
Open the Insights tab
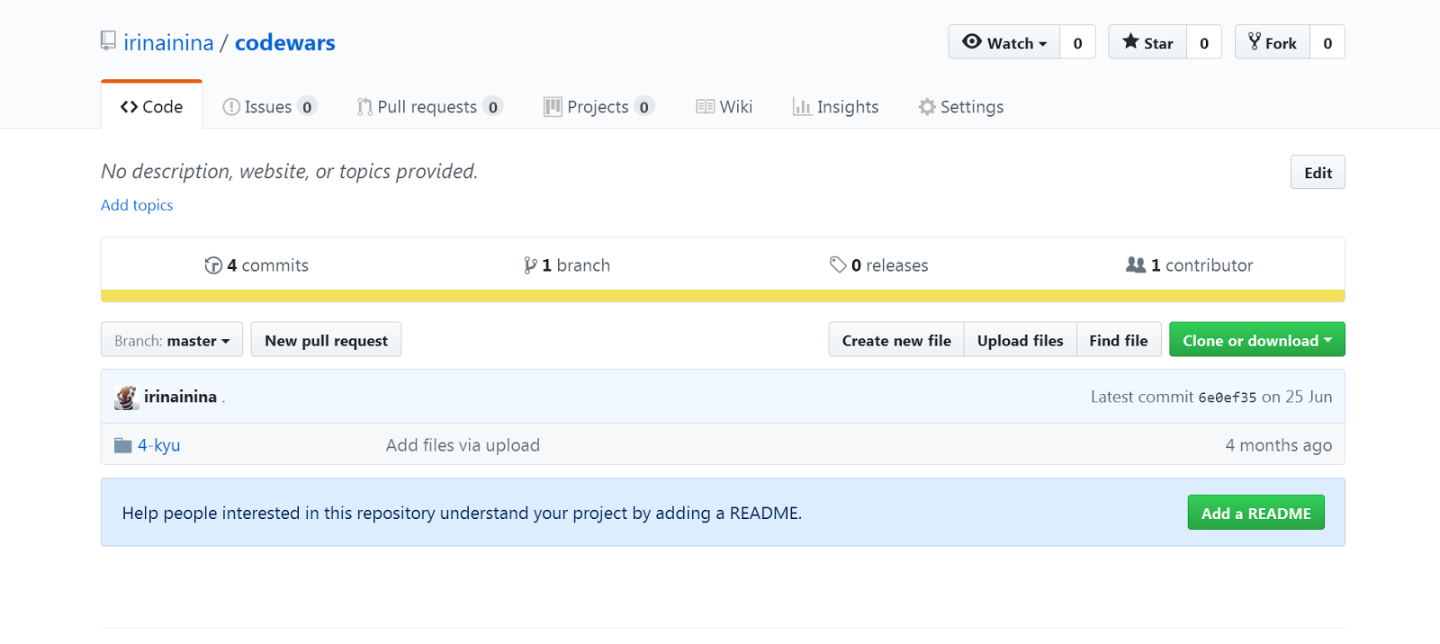[835, 107]
